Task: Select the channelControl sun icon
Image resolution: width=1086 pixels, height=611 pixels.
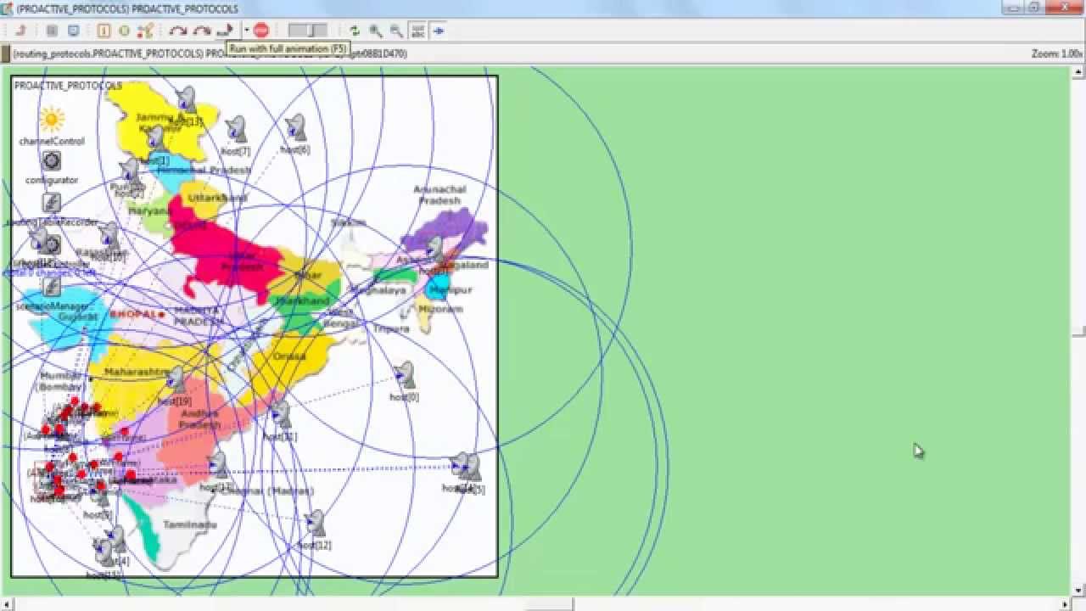Action: (x=52, y=120)
